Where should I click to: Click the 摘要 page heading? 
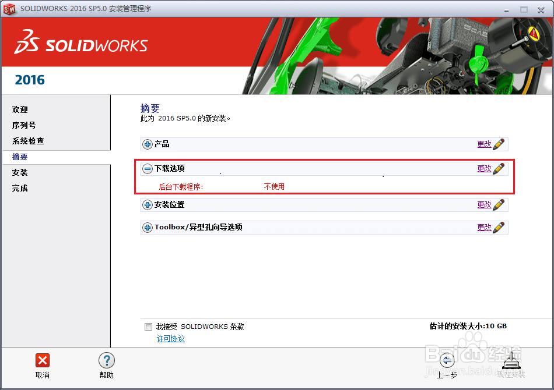pyautogui.click(x=150, y=108)
